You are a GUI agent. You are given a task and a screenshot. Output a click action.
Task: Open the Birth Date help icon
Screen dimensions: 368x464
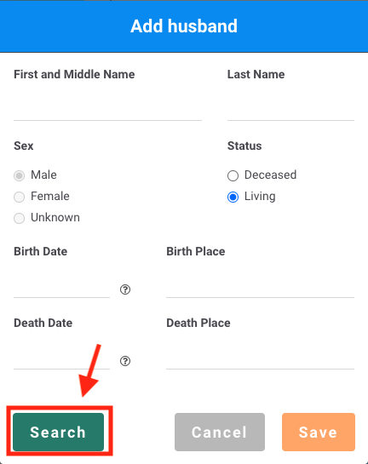125,289
